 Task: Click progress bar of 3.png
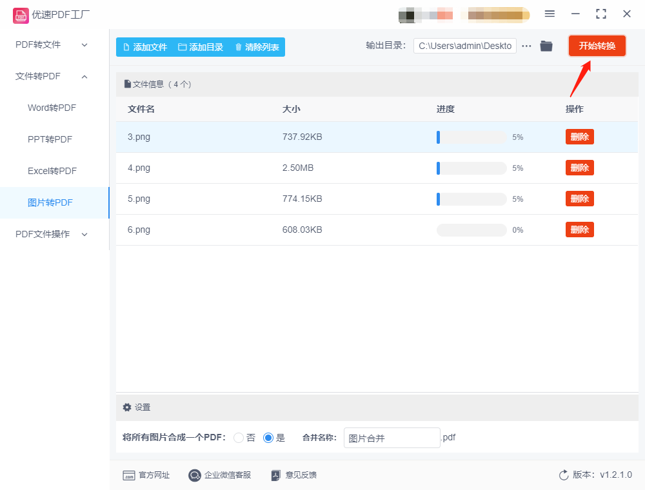pos(471,137)
